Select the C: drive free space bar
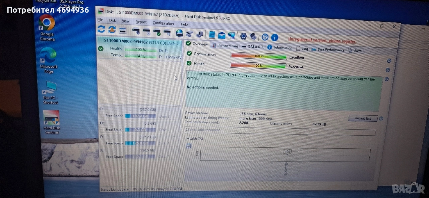The width and height of the screenshot is (429, 198). tap(140, 116)
